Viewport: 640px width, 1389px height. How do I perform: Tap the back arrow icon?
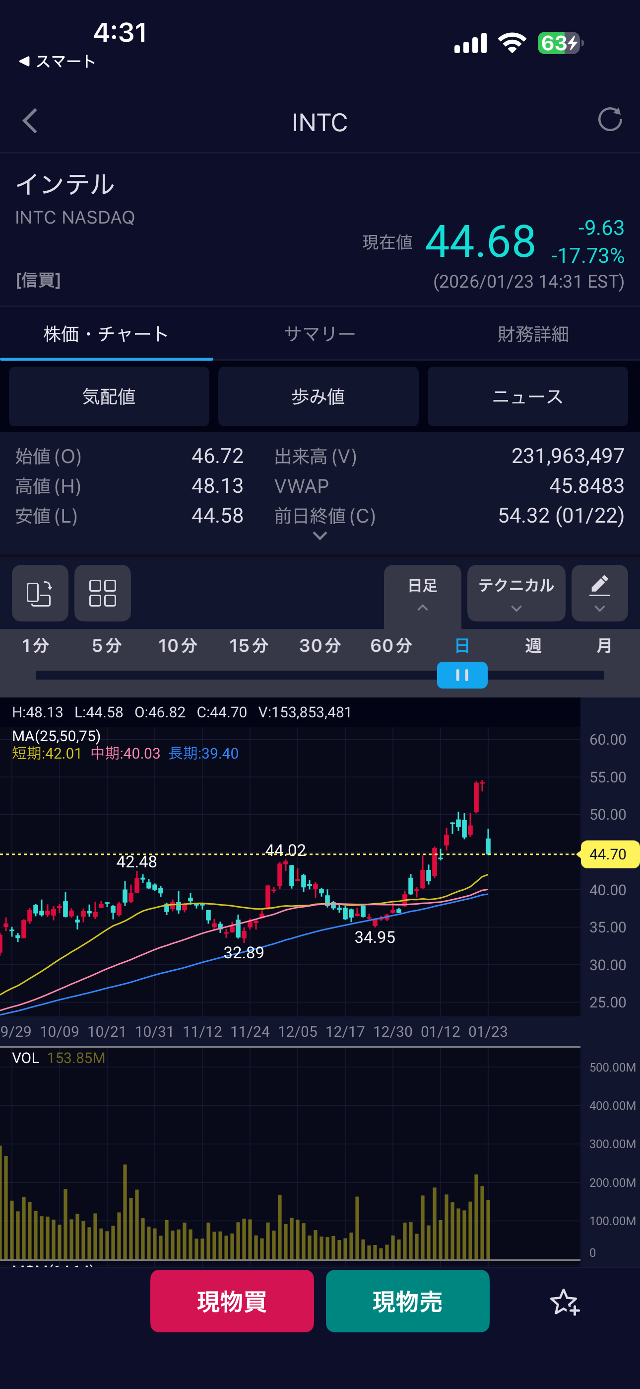pyautogui.click(x=30, y=121)
